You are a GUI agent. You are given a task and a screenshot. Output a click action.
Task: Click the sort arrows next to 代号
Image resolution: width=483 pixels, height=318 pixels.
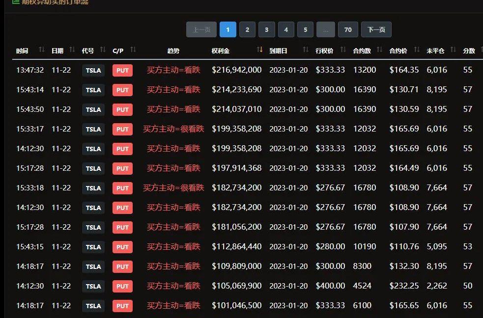coord(103,50)
